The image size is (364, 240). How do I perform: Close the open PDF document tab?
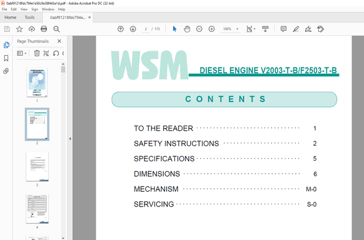pyautogui.click(x=89, y=18)
